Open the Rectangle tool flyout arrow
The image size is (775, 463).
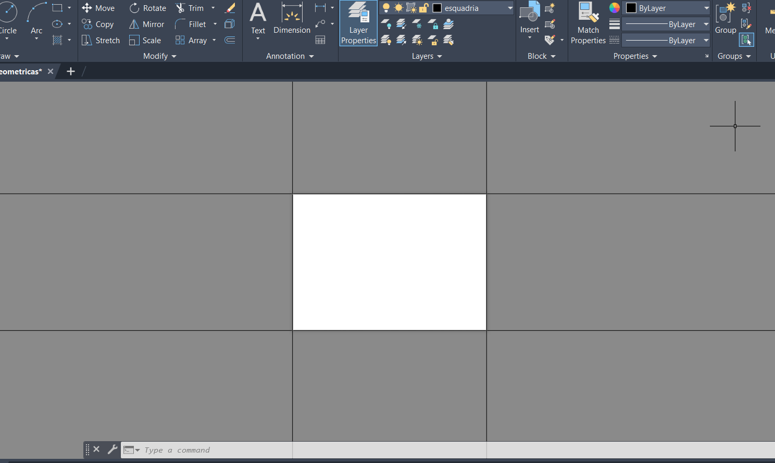(69, 8)
